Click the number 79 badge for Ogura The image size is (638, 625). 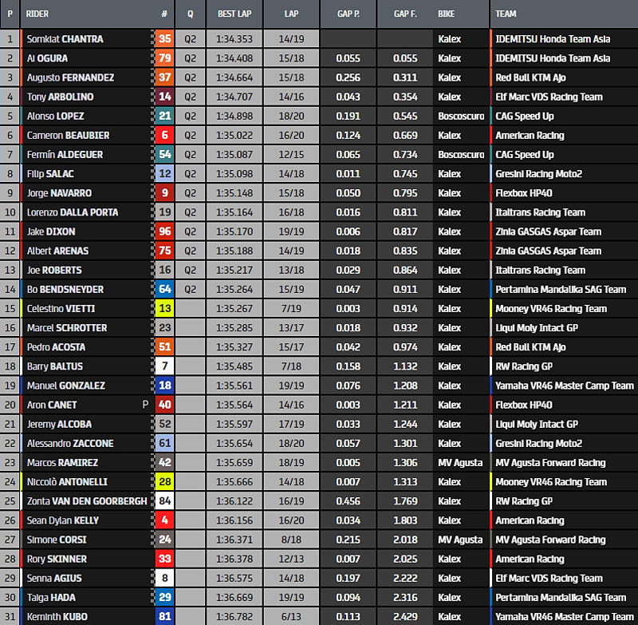pyautogui.click(x=164, y=57)
